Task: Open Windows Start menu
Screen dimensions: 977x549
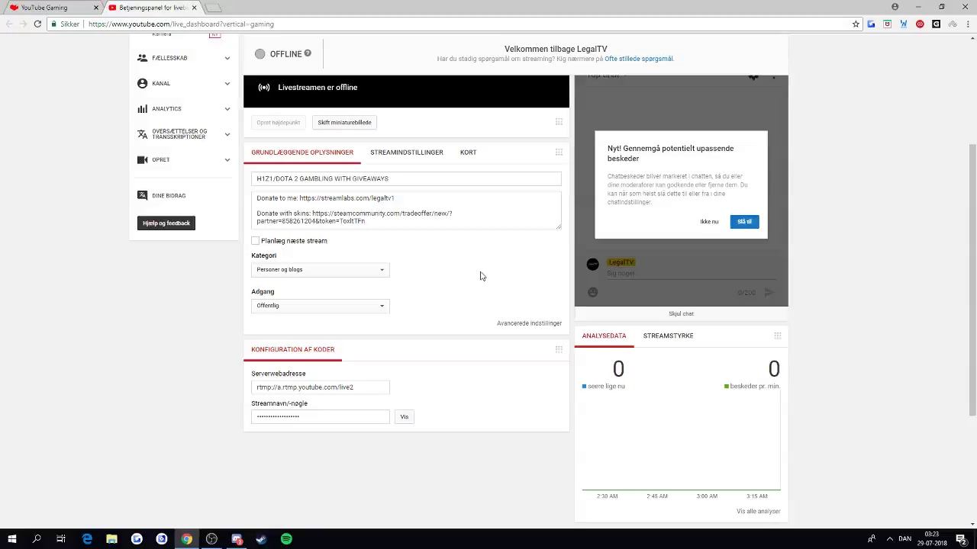Action: tap(12, 539)
